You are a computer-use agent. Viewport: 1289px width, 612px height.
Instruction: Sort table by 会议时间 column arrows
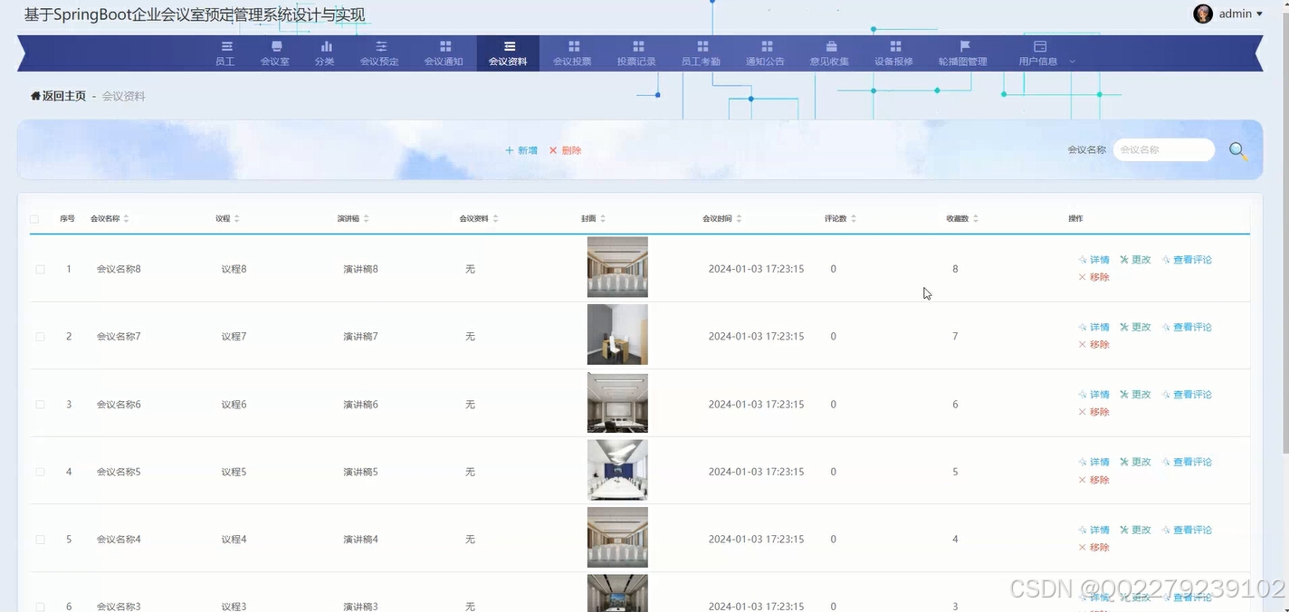pos(739,218)
